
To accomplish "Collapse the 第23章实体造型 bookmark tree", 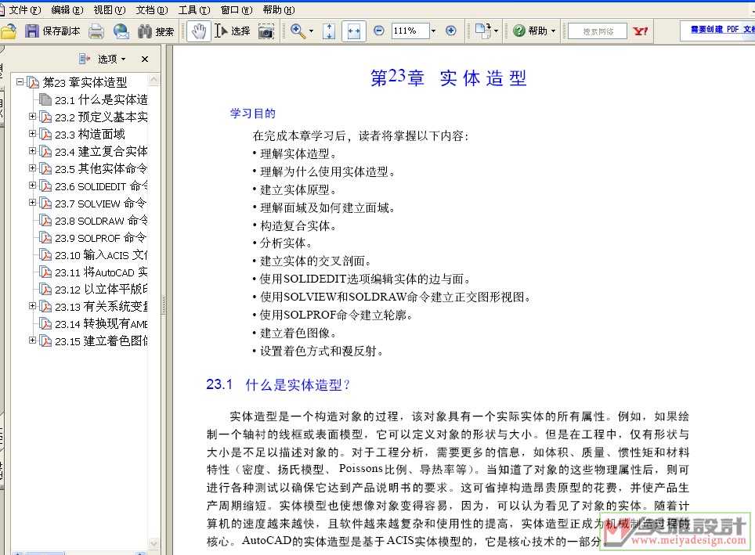I will click(20, 82).
